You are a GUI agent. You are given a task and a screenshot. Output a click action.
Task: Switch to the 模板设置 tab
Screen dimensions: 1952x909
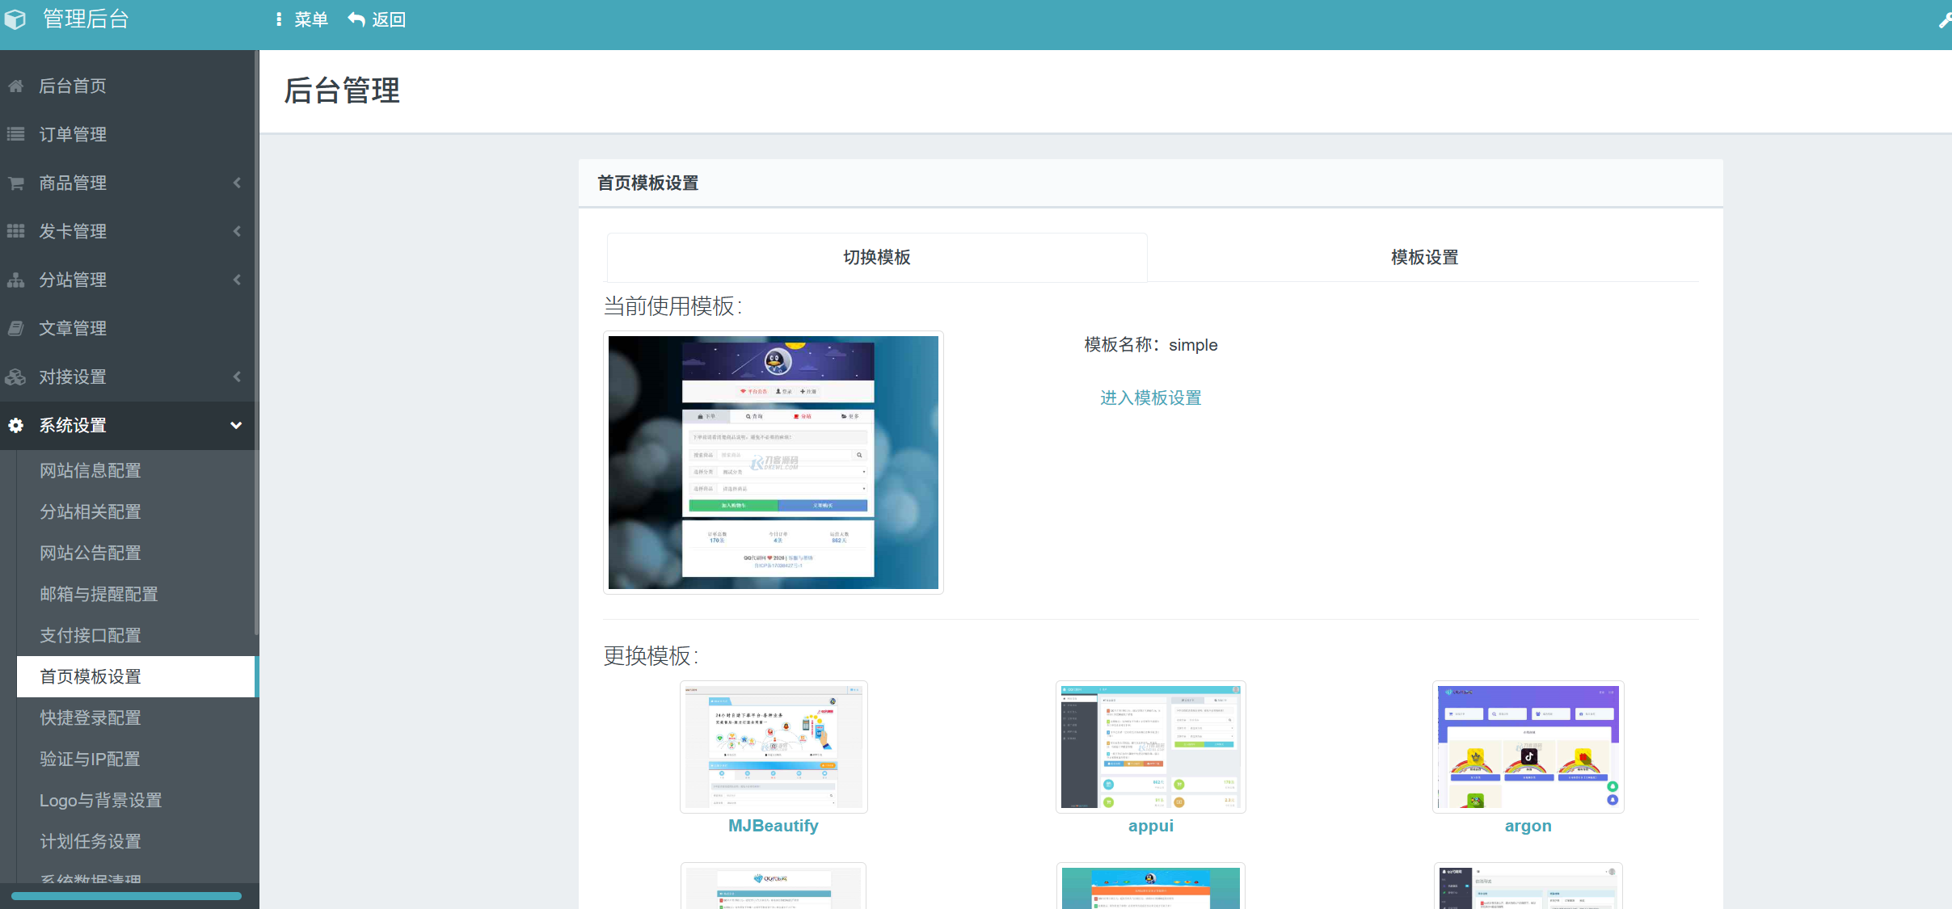[1423, 257]
